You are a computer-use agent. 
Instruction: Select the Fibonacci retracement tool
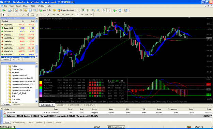pos(32,15)
